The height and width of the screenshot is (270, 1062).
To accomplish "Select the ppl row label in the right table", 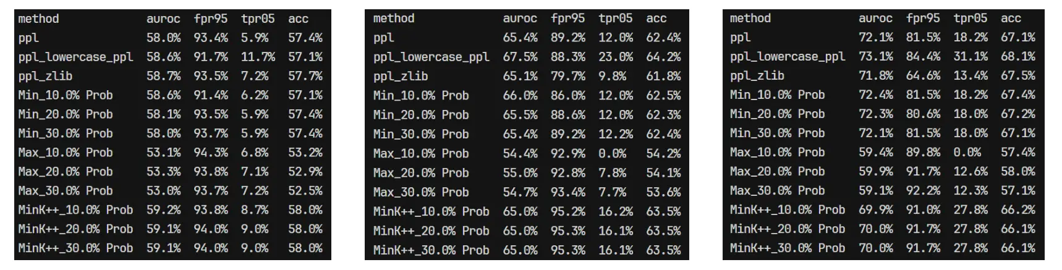I will click(740, 37).
